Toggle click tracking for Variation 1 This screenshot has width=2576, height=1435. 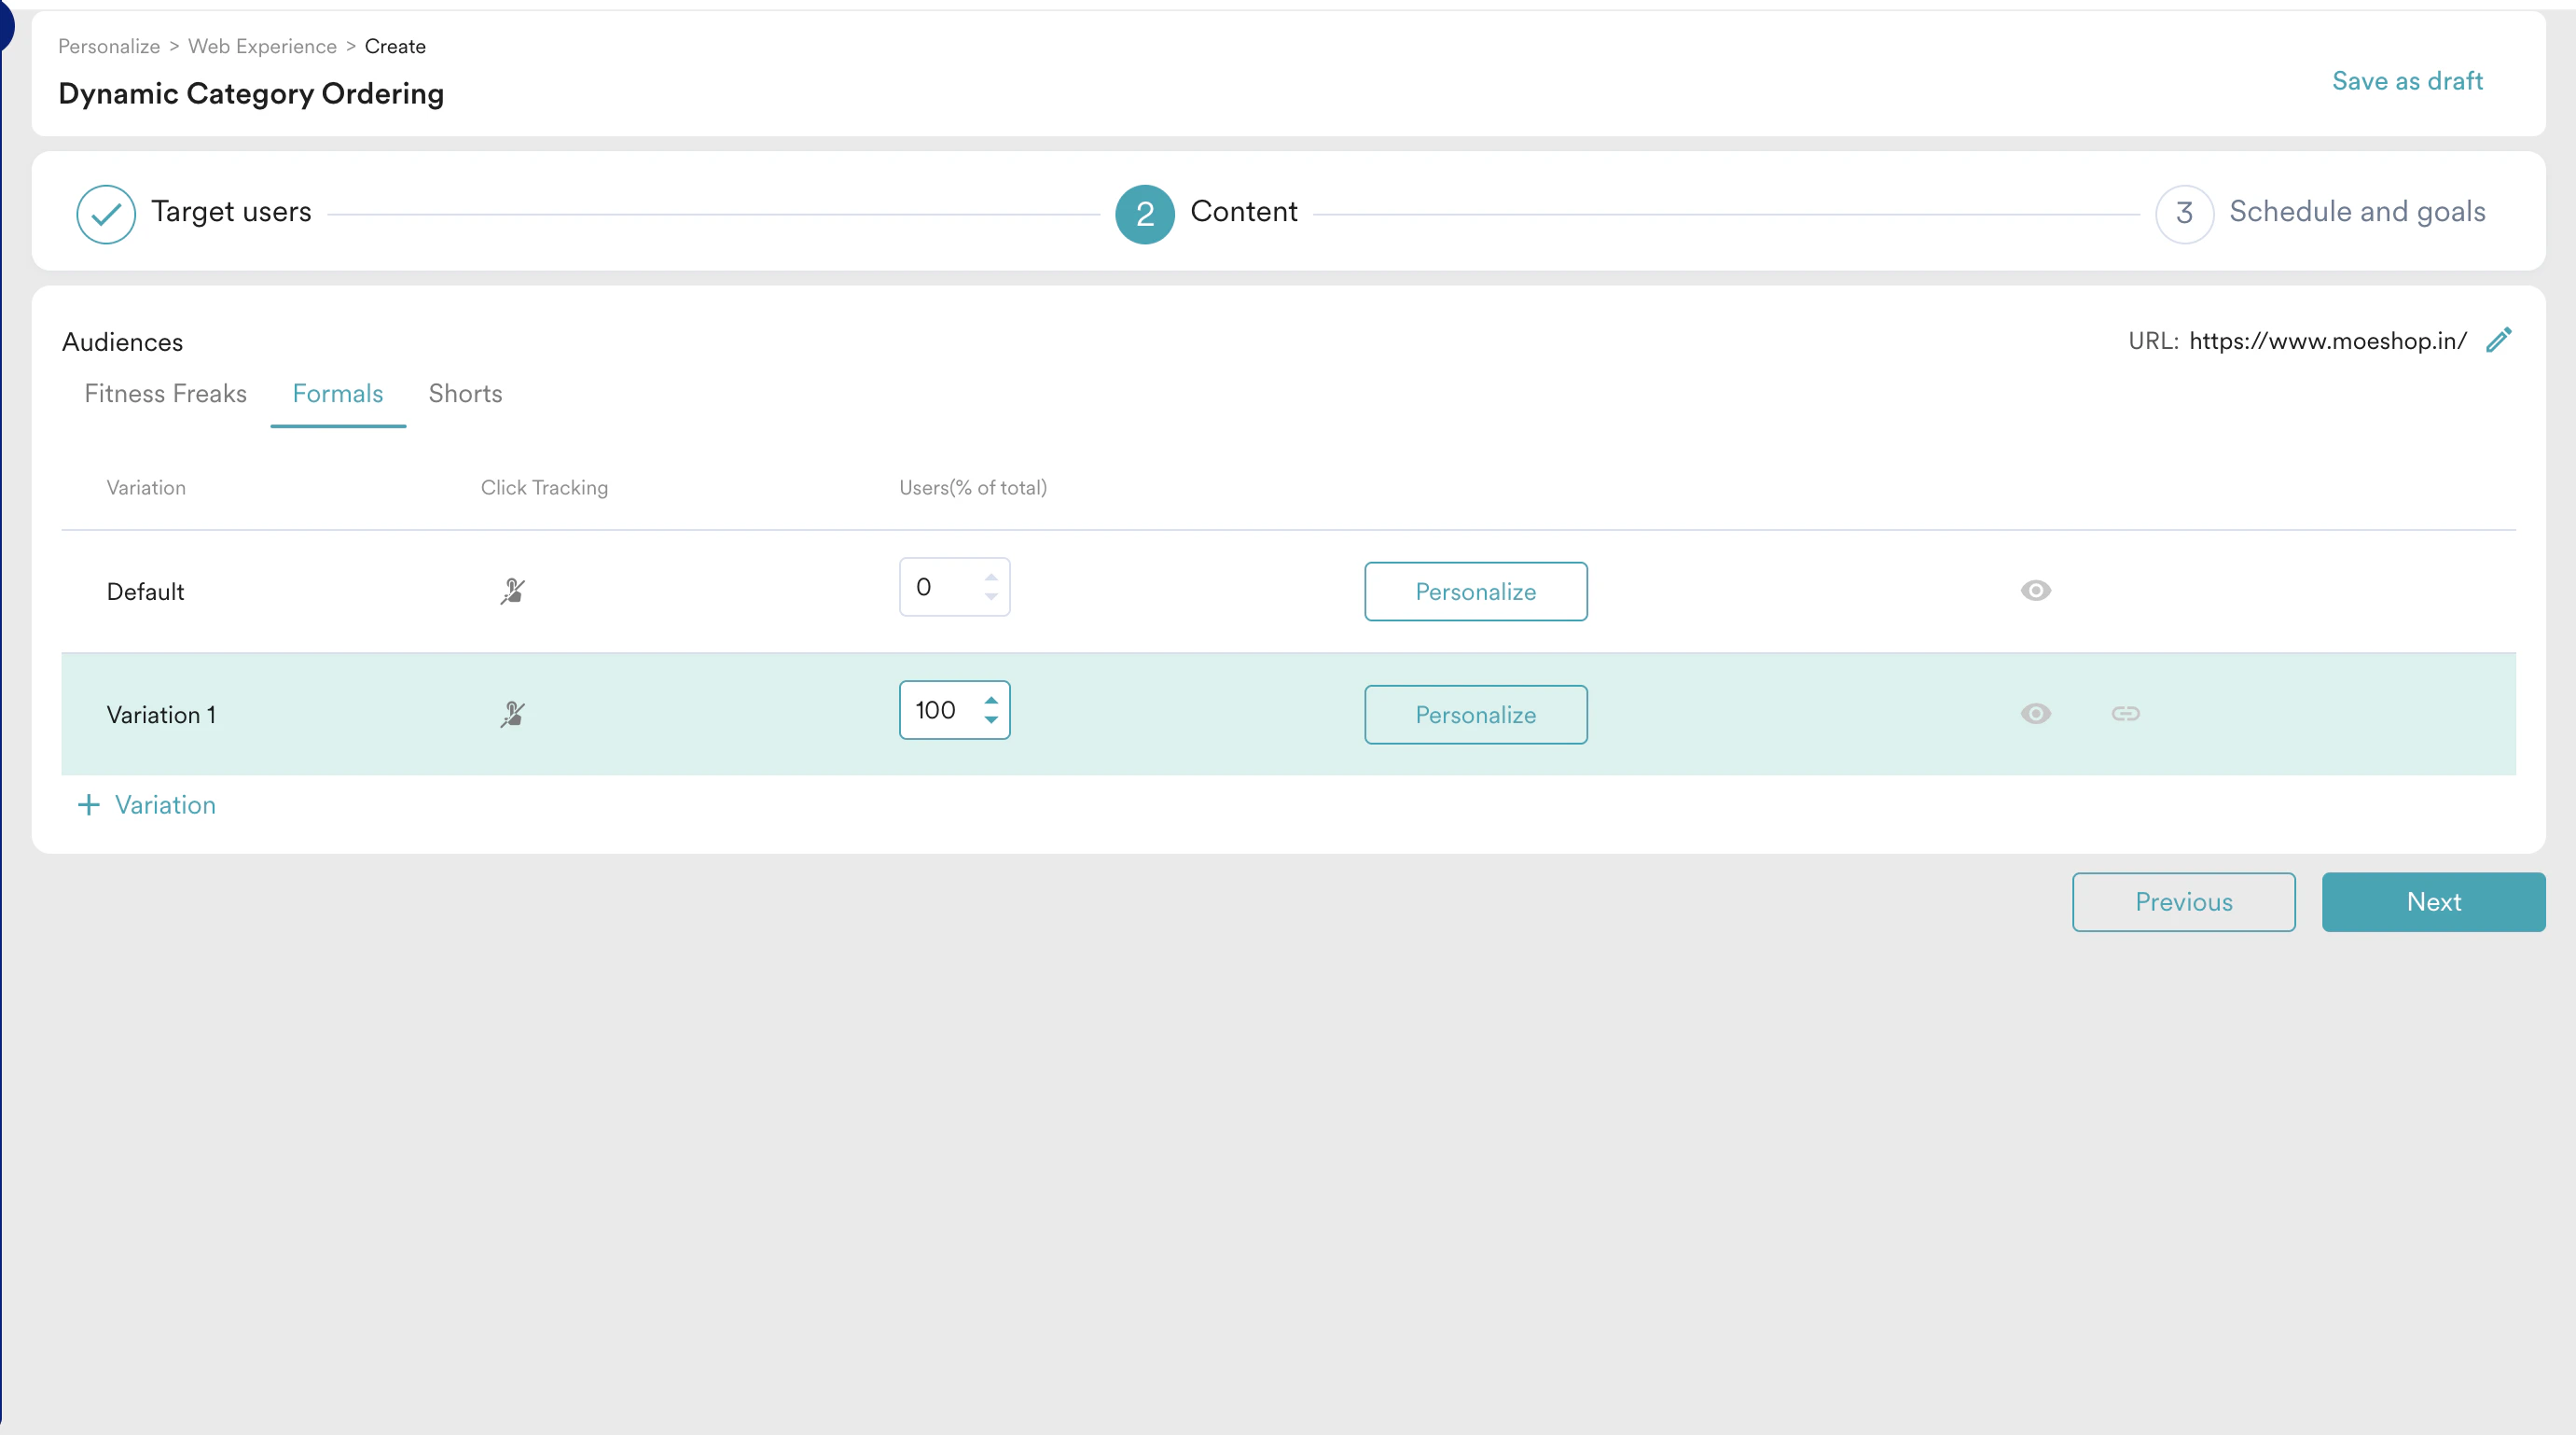pos(513,714)
